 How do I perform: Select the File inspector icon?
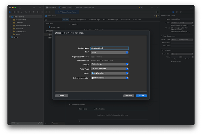click(x=173, y=12)
